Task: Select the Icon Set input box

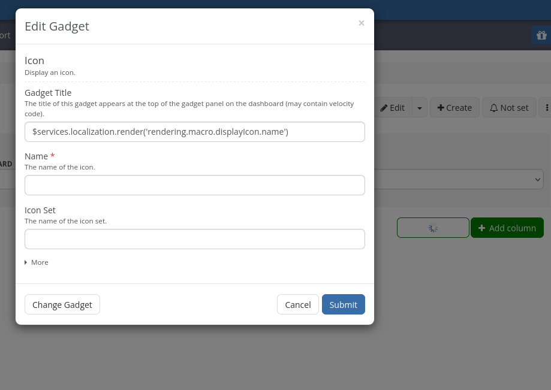Action: click(194, 239)
